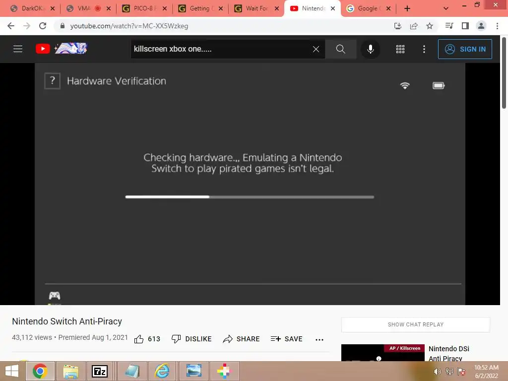The image size is (508, 381).
Task: Bookmark this page with star icon
Action: (430, 26)
